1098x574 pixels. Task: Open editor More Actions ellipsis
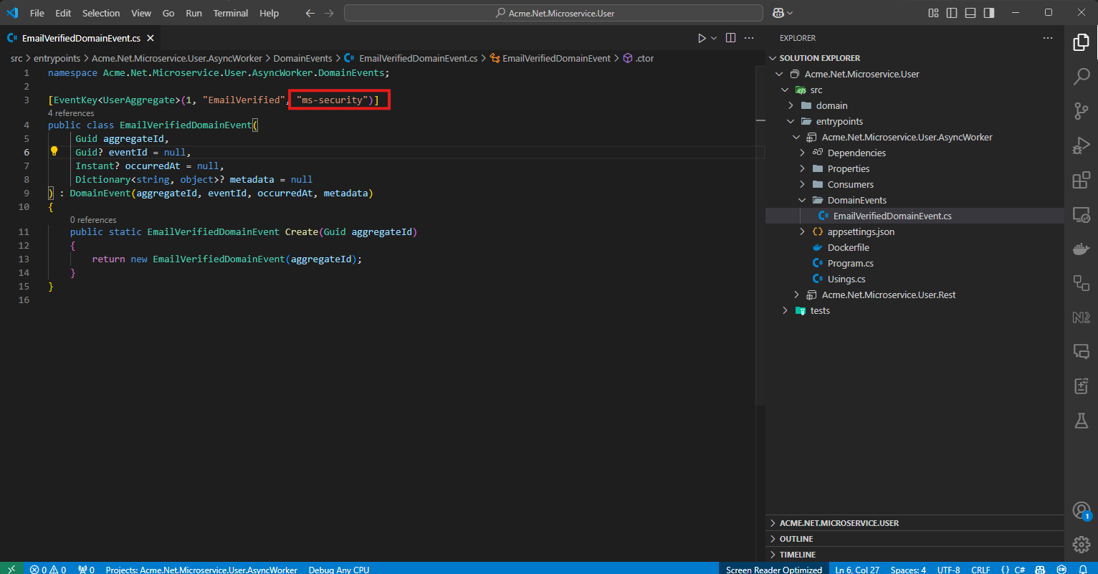(x=749, y=38)
